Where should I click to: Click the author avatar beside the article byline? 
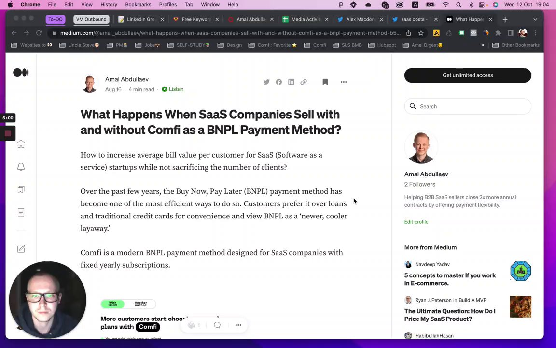click(x=90, y=84)
